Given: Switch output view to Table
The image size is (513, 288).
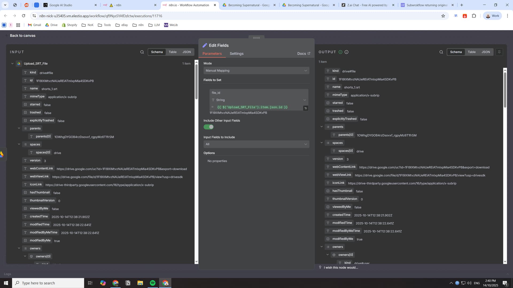Looking at the screenshot, I should click(x=472, y=52).
